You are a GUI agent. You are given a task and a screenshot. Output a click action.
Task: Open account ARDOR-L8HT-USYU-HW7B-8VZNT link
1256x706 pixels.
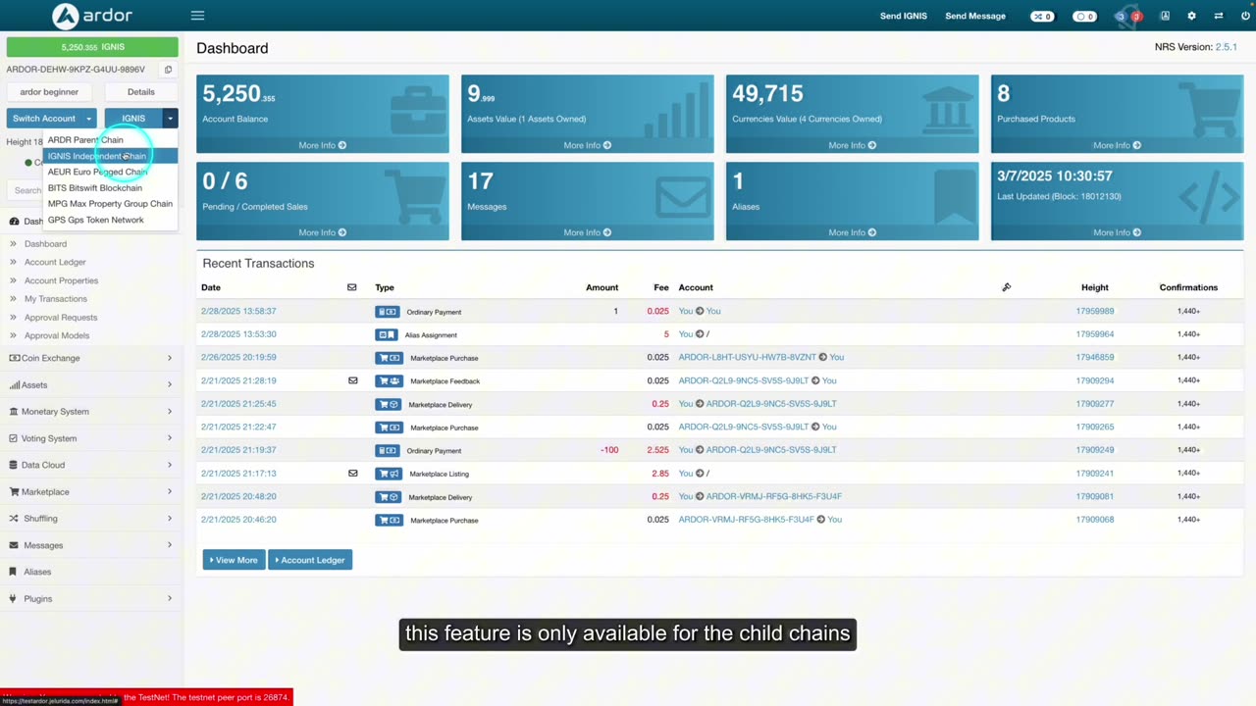747,357
